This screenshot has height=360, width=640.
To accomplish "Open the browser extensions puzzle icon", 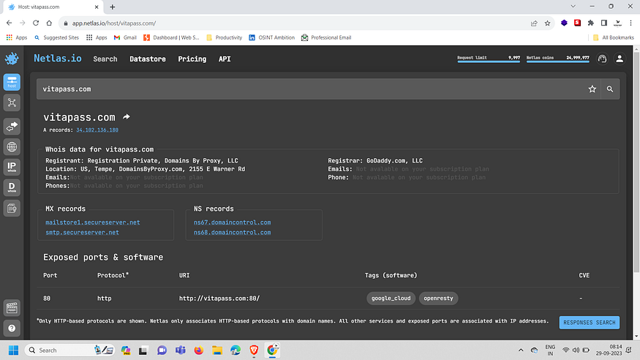I will point(590,23).
